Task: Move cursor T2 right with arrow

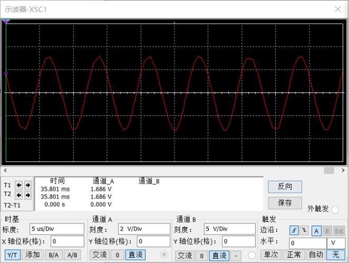Action: pyautogui.click(x=28, y=195)
